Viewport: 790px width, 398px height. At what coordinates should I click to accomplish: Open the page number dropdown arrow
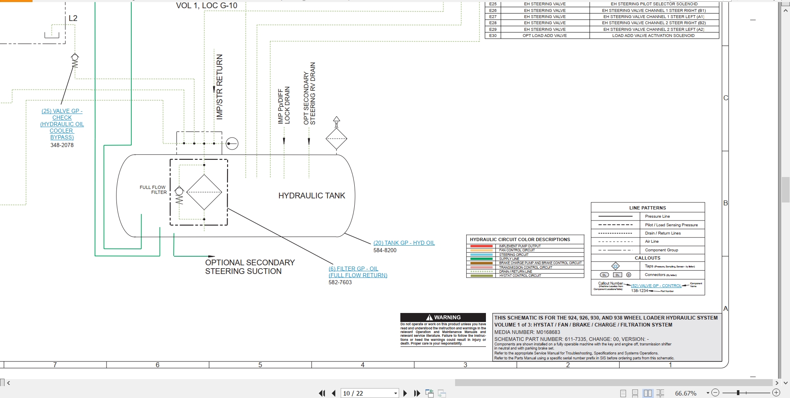pos(395,393)
